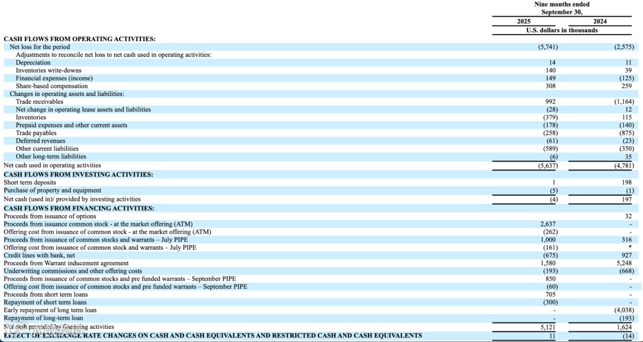Select Depreciation 2025 value 14

[552, 63]
